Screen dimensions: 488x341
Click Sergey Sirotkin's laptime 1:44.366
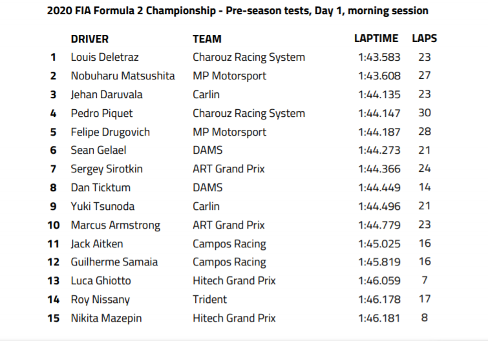(x=379, y=169)
